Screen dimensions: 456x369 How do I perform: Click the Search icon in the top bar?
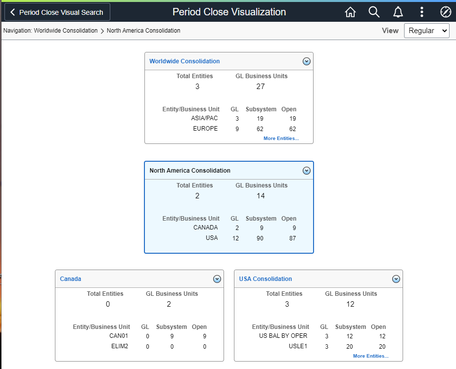[374, 12]
